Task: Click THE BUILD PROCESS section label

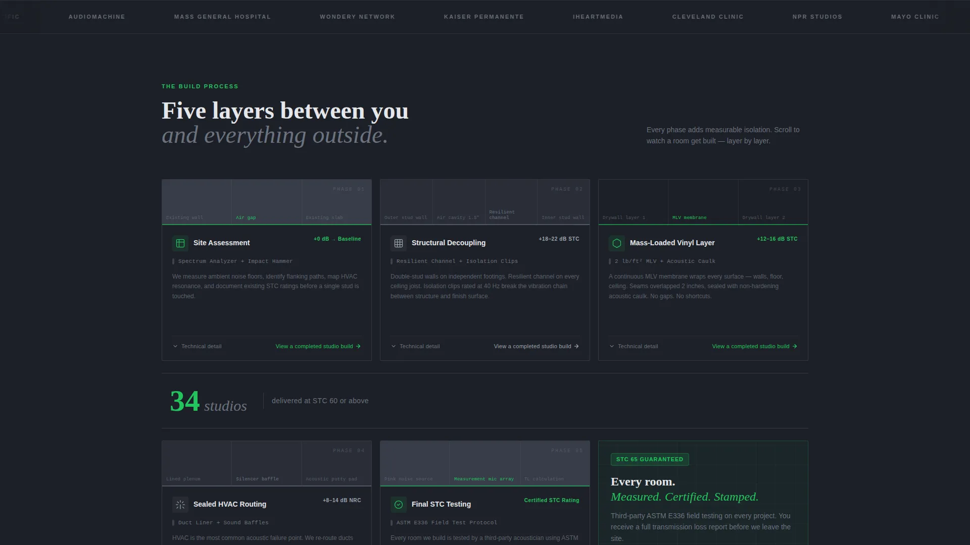Action: click(200, 86)
